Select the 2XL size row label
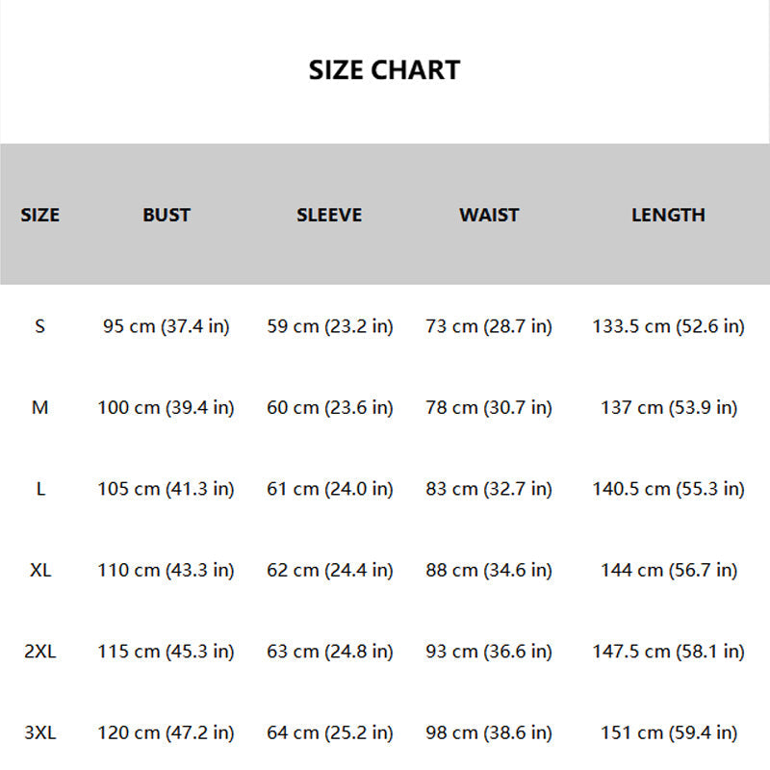This screenshot has width=770, height=770. coord(39,652)
